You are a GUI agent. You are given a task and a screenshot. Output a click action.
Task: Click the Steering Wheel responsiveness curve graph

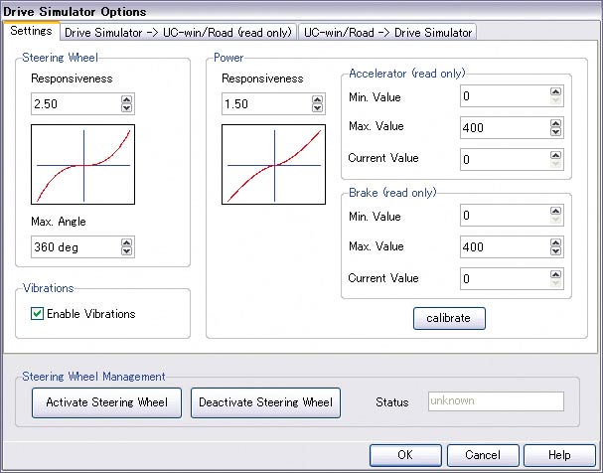83,165
